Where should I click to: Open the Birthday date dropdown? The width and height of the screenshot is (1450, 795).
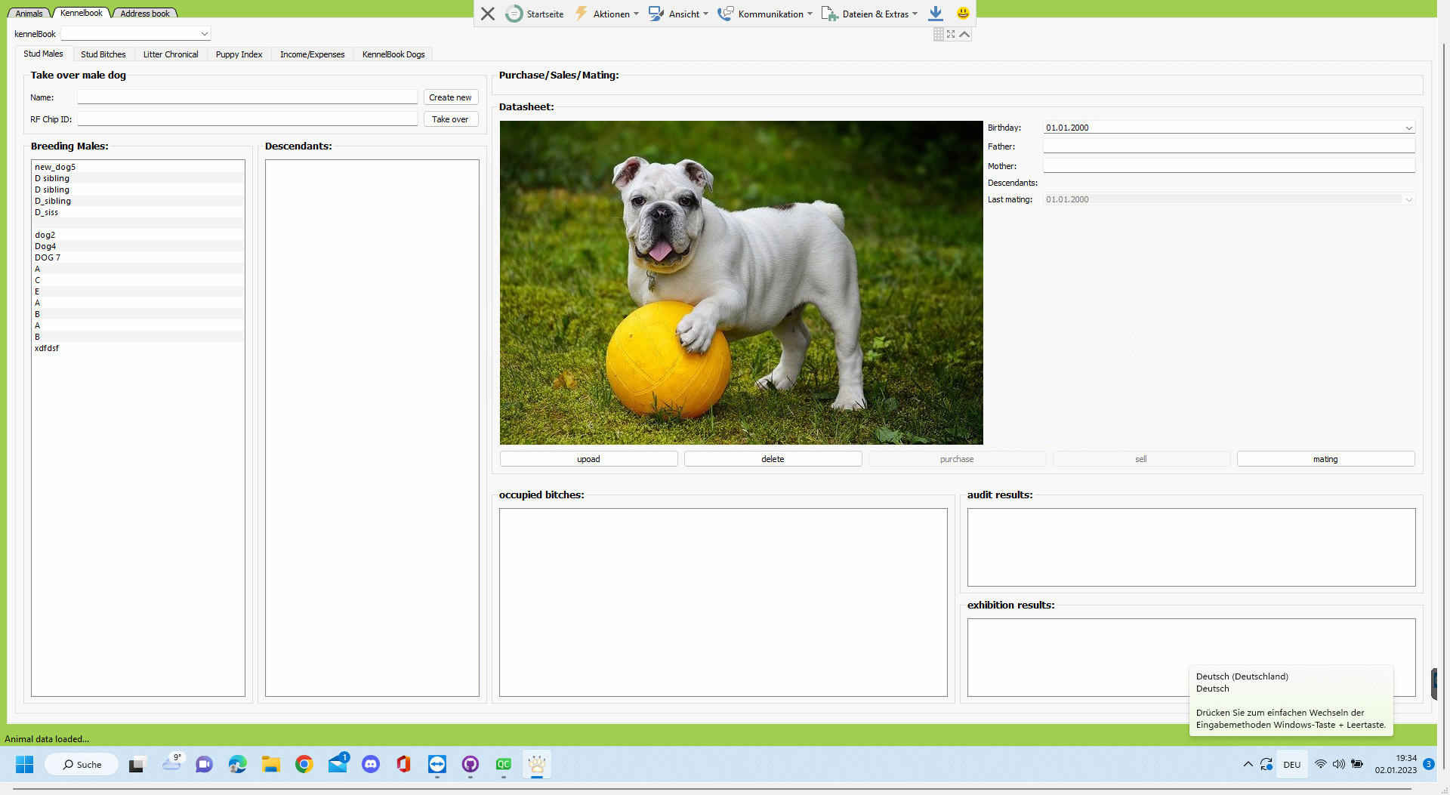[1408, 128]
